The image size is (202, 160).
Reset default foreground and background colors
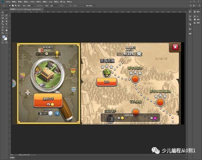point(3,40)
